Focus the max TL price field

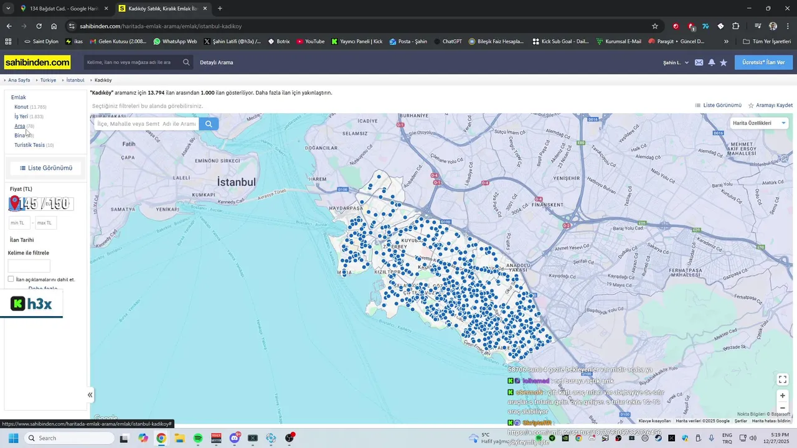coord(45,223)
